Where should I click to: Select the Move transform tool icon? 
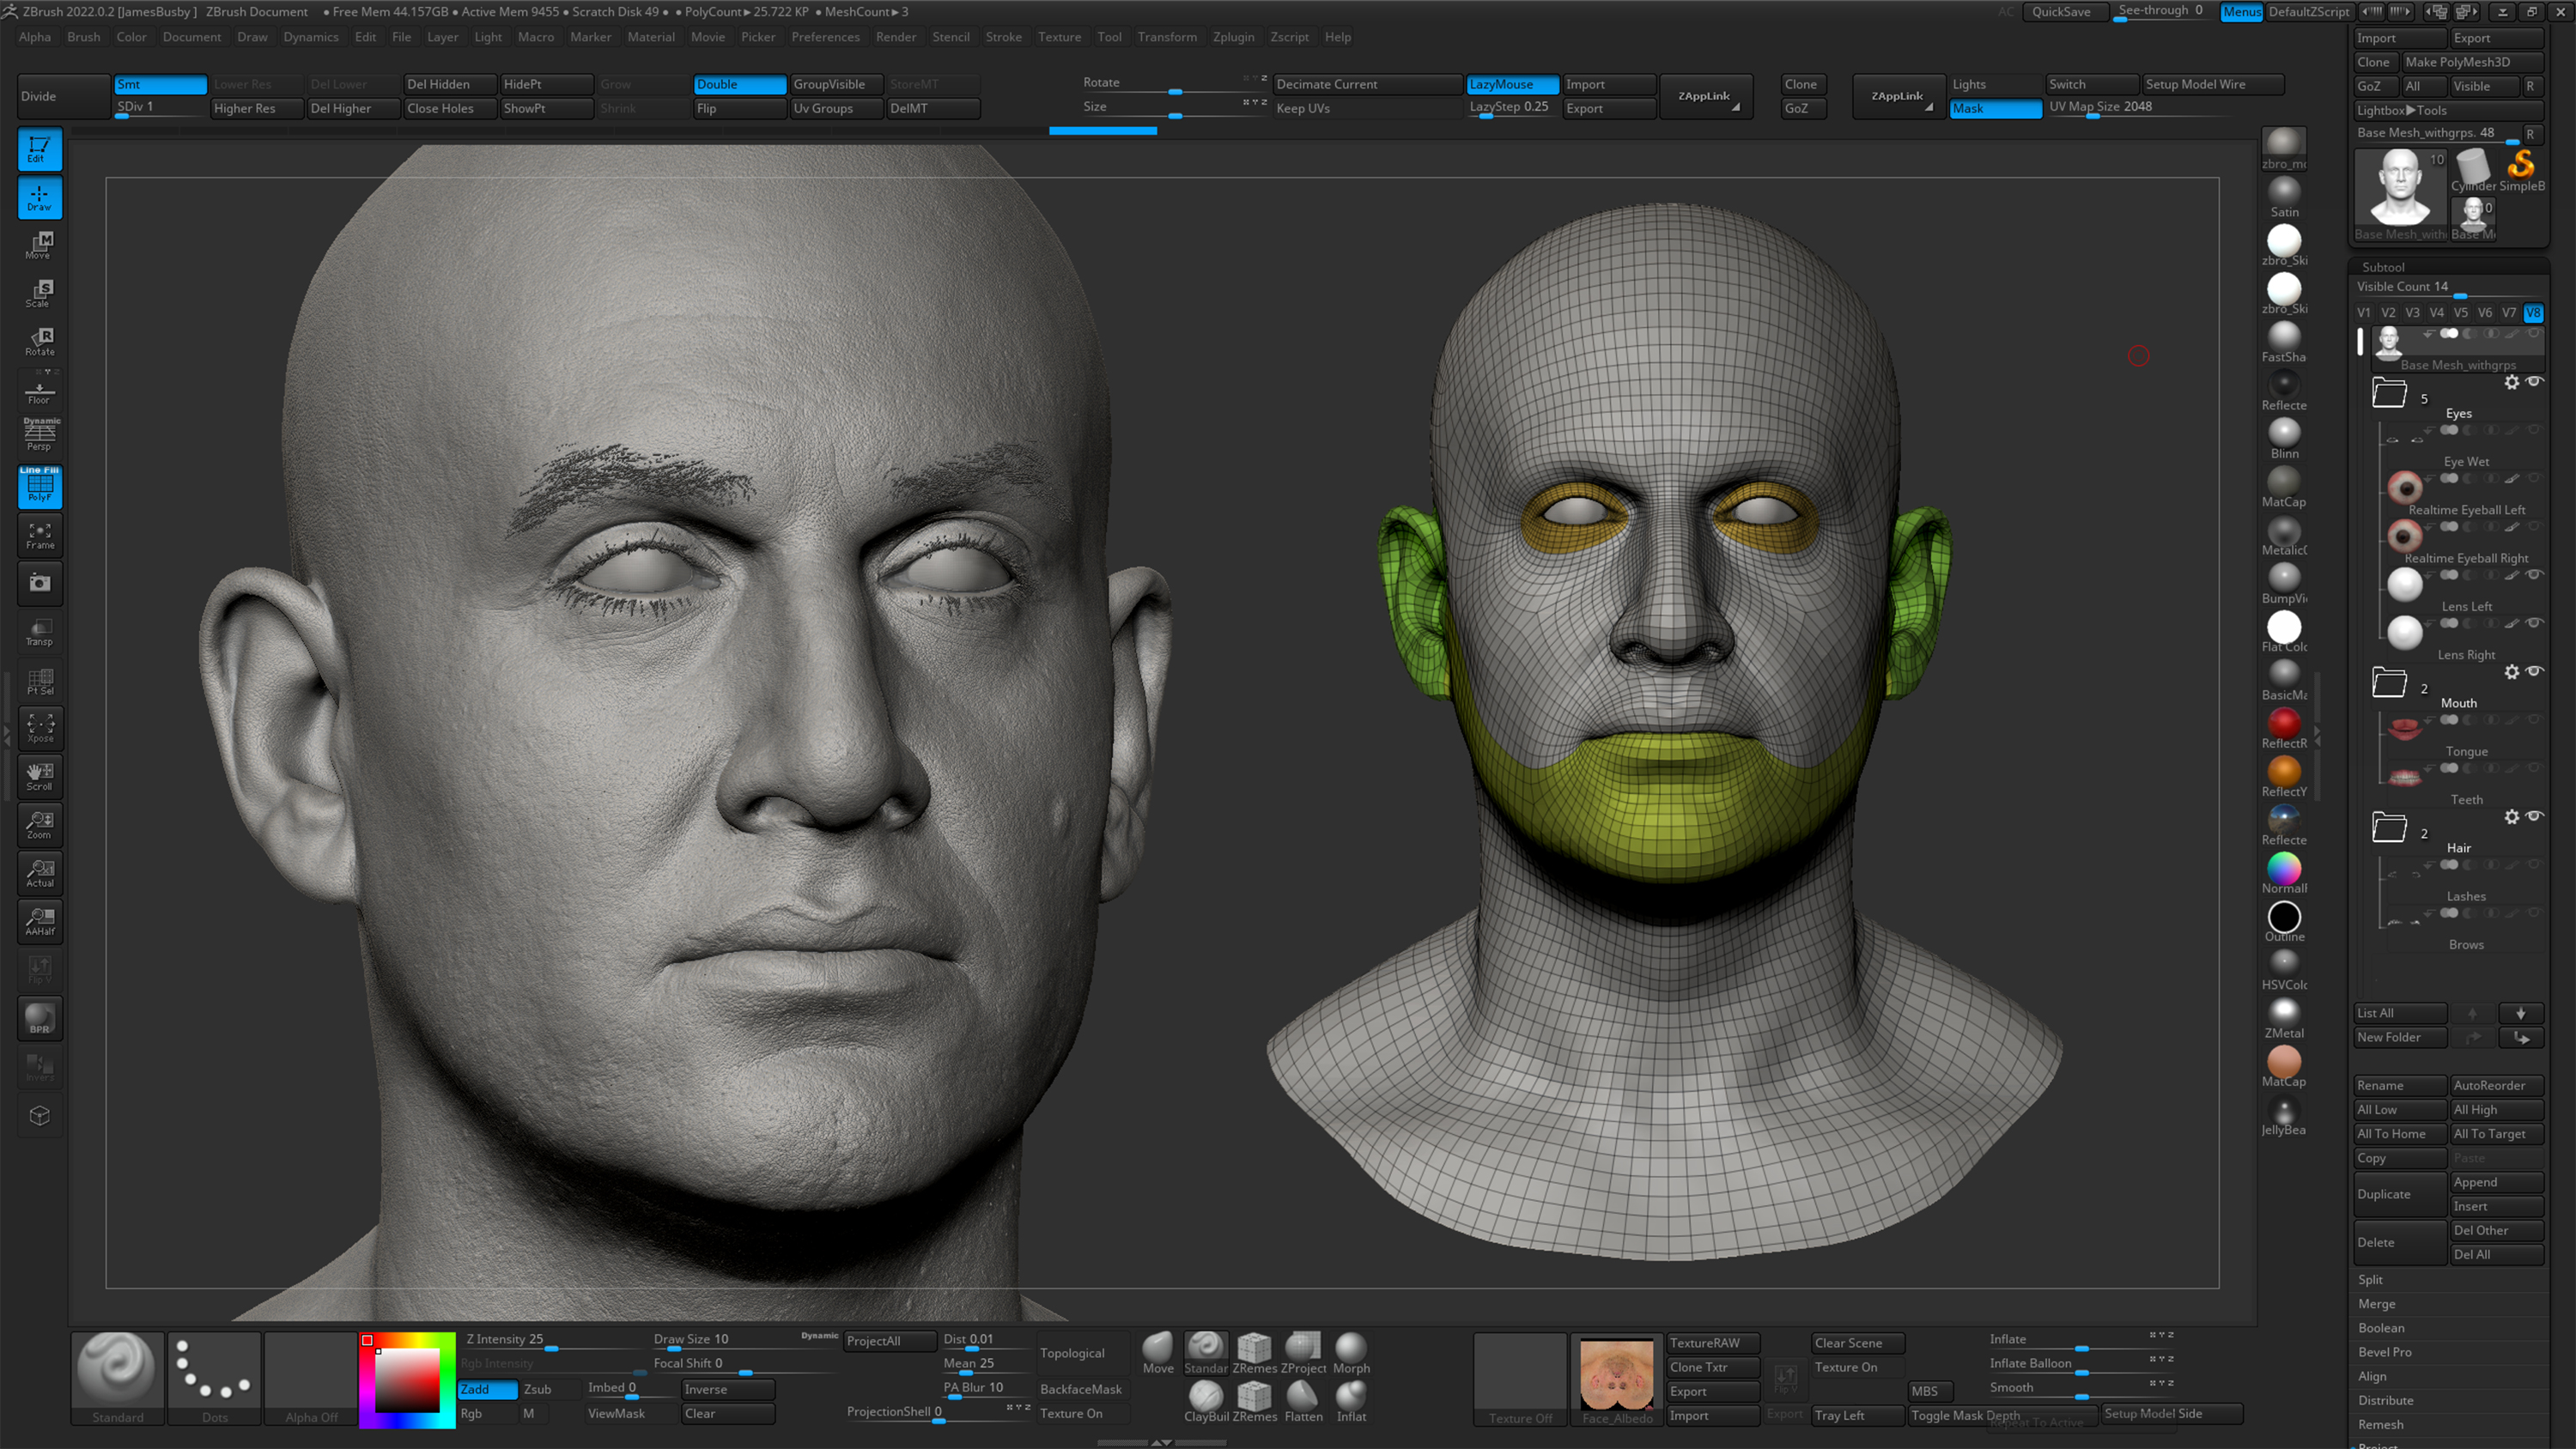coord(40,245)
